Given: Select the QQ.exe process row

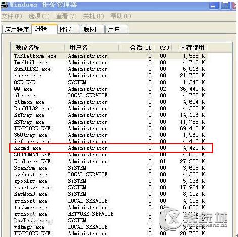Looking at the screenshot, I should tap(109, 89).
